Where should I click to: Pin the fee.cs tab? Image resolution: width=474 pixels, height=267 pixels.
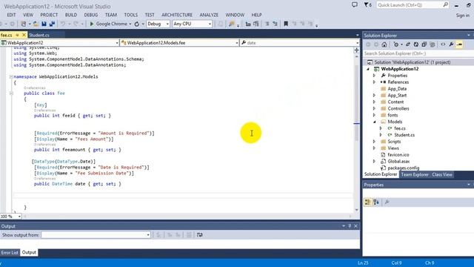coord(17,35)
